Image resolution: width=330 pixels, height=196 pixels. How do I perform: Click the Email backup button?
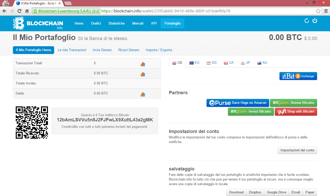pos(296,192)
